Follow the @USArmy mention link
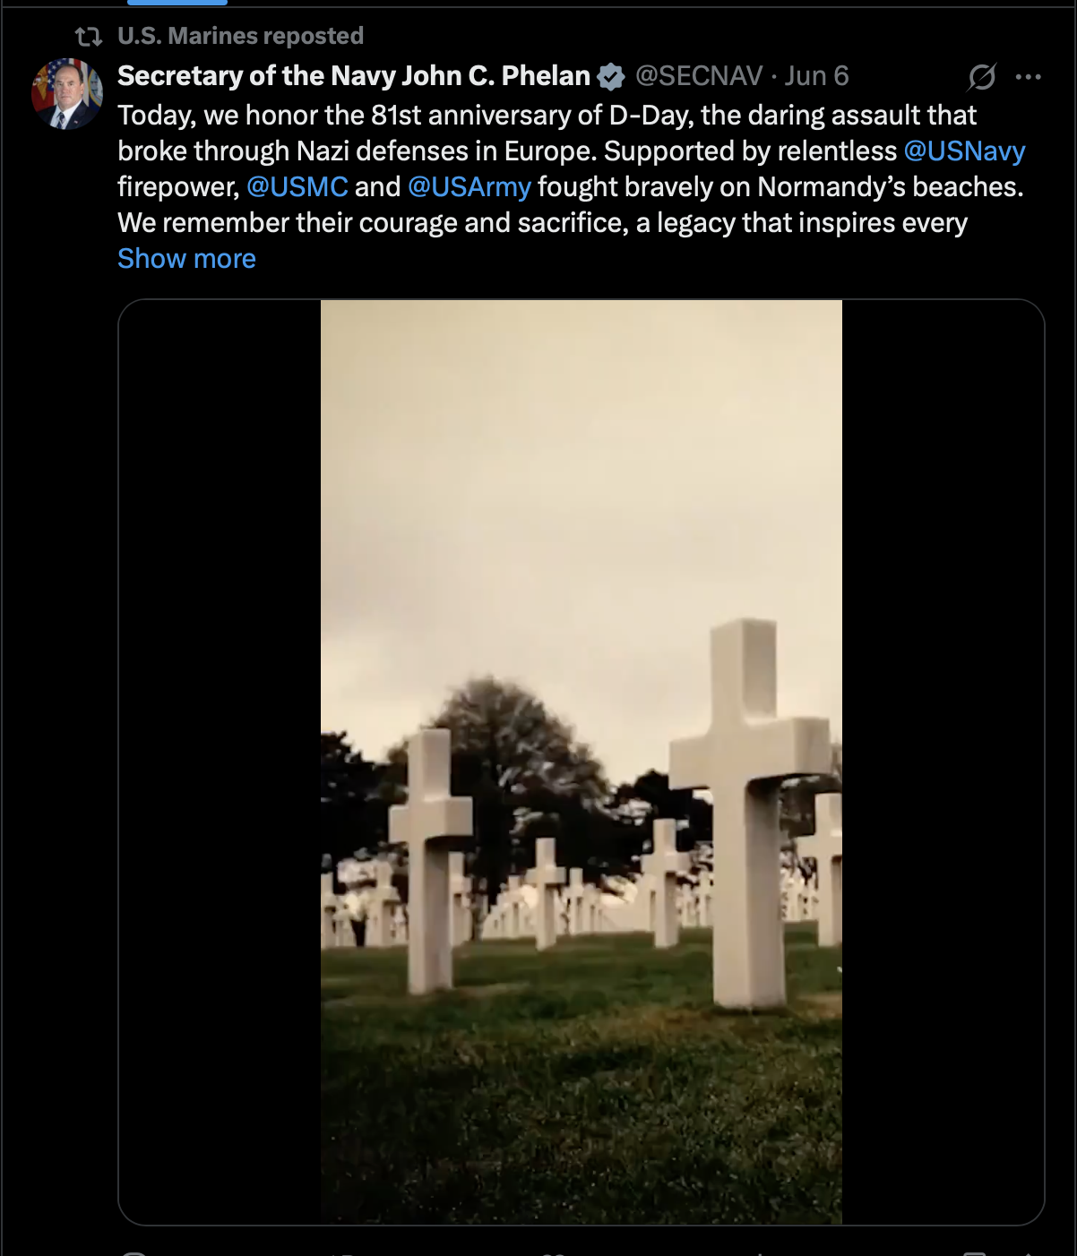Screen dimensions: 1077x1256 point(470,186)
